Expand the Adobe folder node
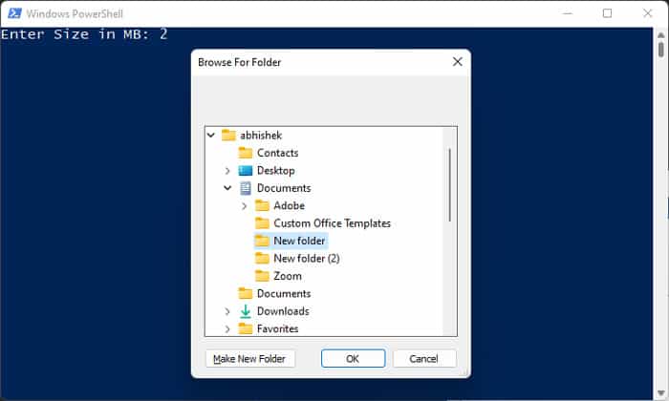The height and width of the screenshot is (401, 669). (x=244, y=206)
